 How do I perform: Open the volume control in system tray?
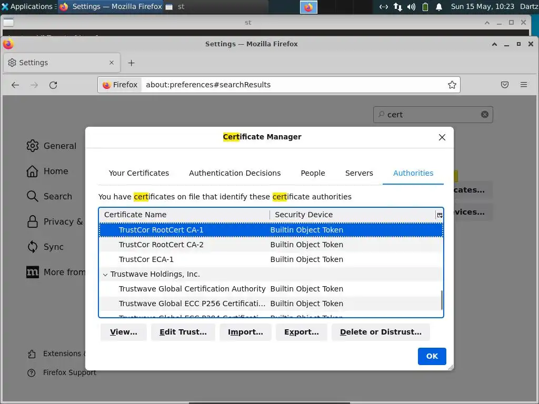(x=411, y=7)
